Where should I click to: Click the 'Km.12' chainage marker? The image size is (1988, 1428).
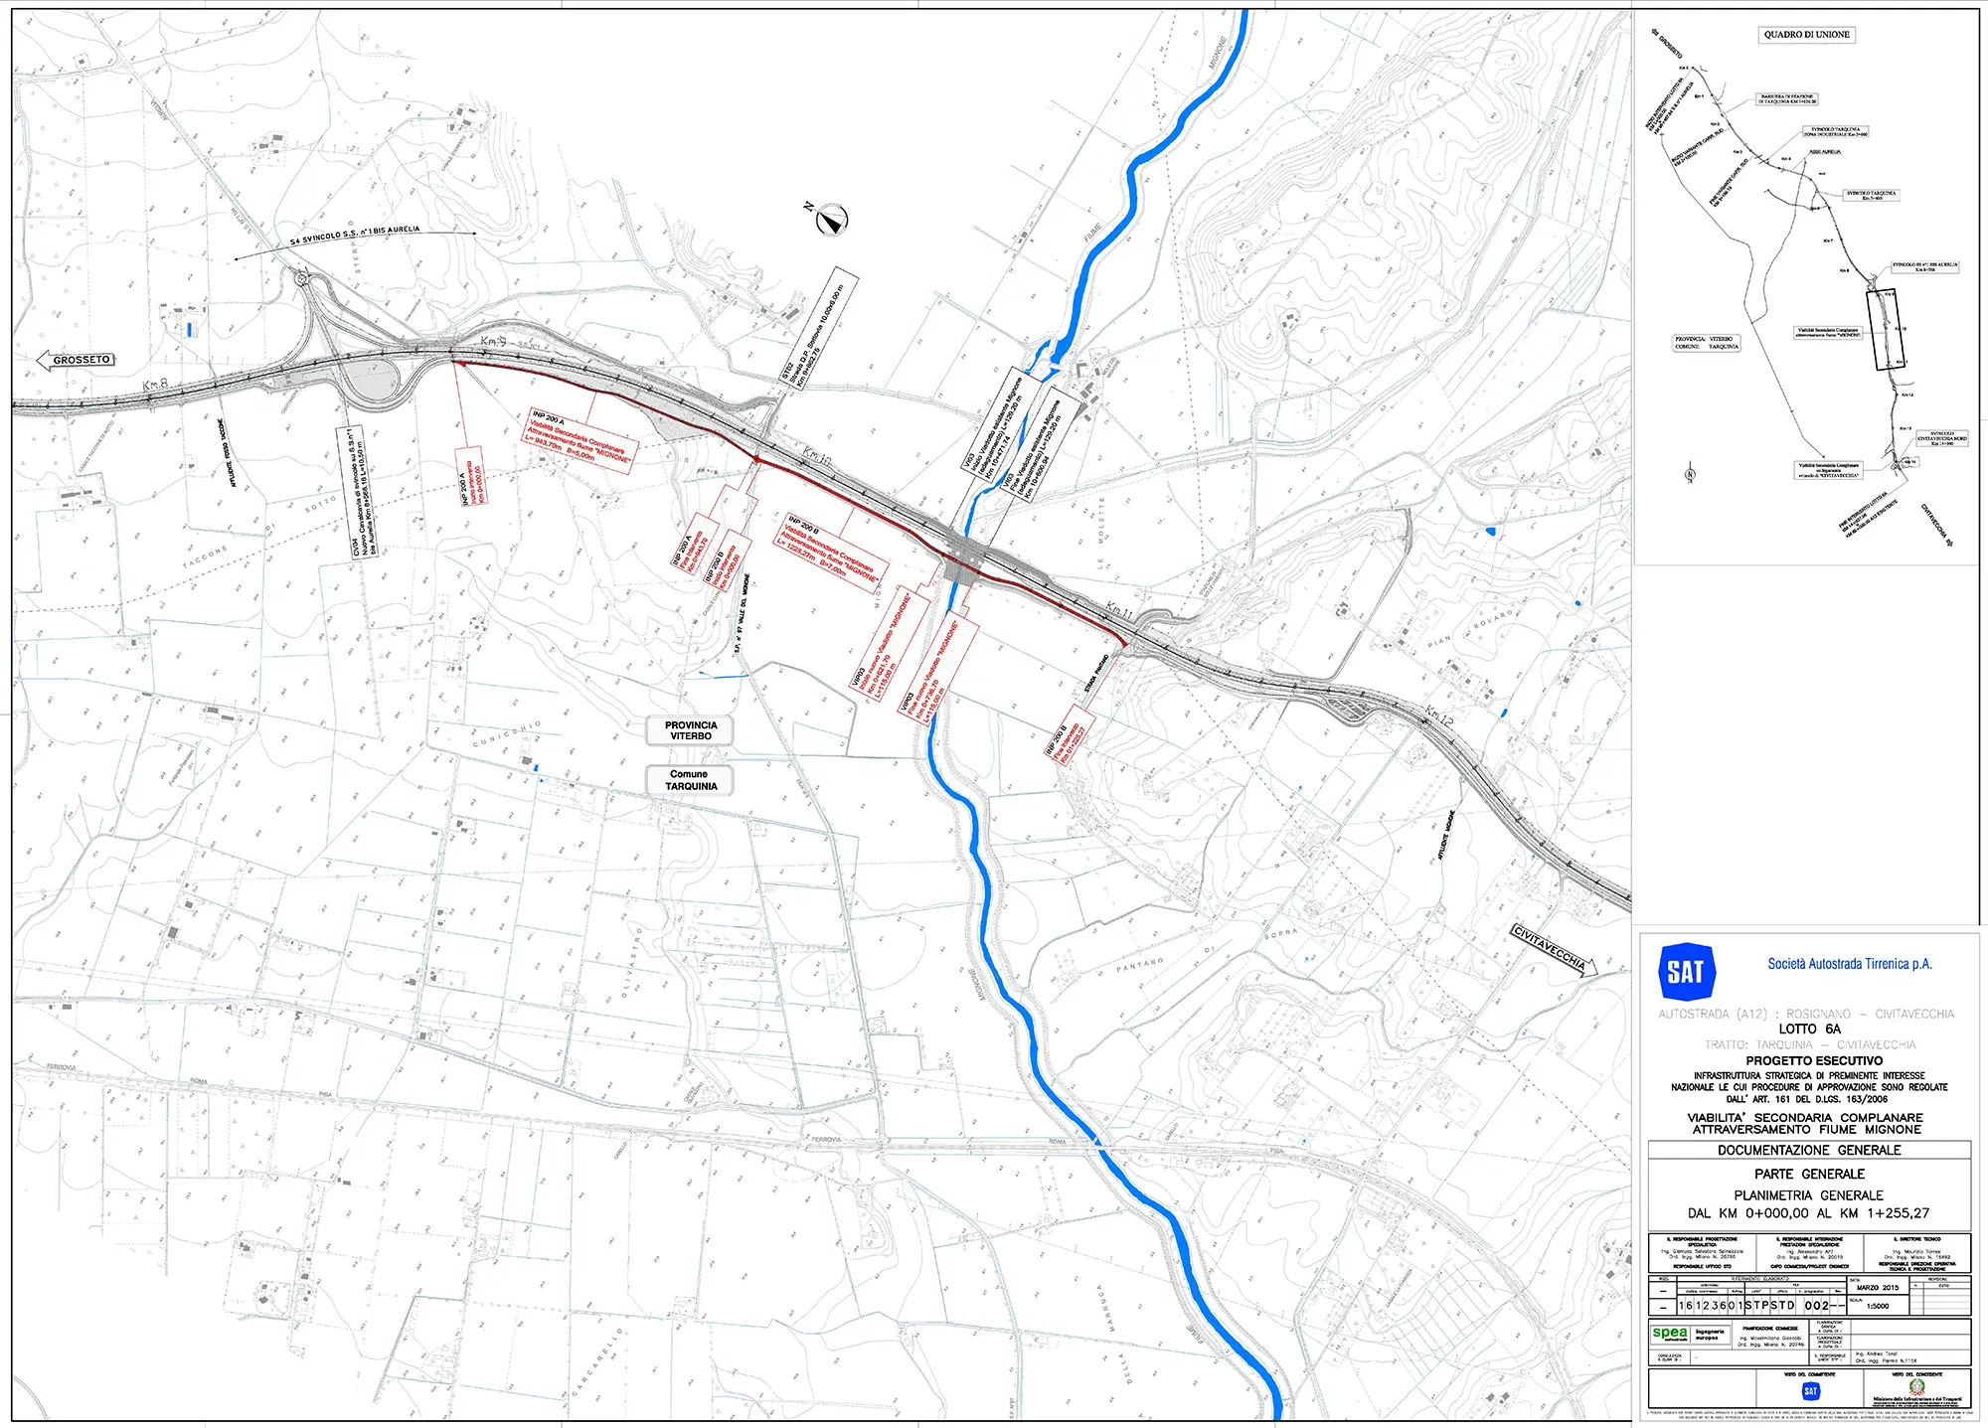[1438, 714]
